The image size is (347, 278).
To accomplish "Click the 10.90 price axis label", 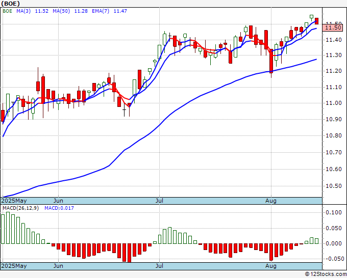I will [x=334, y=119].
